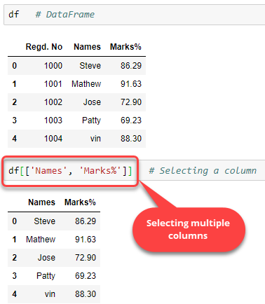Screen dimensions: 265x304
Task: Click the Names header in first table
Action: point(87,47)
